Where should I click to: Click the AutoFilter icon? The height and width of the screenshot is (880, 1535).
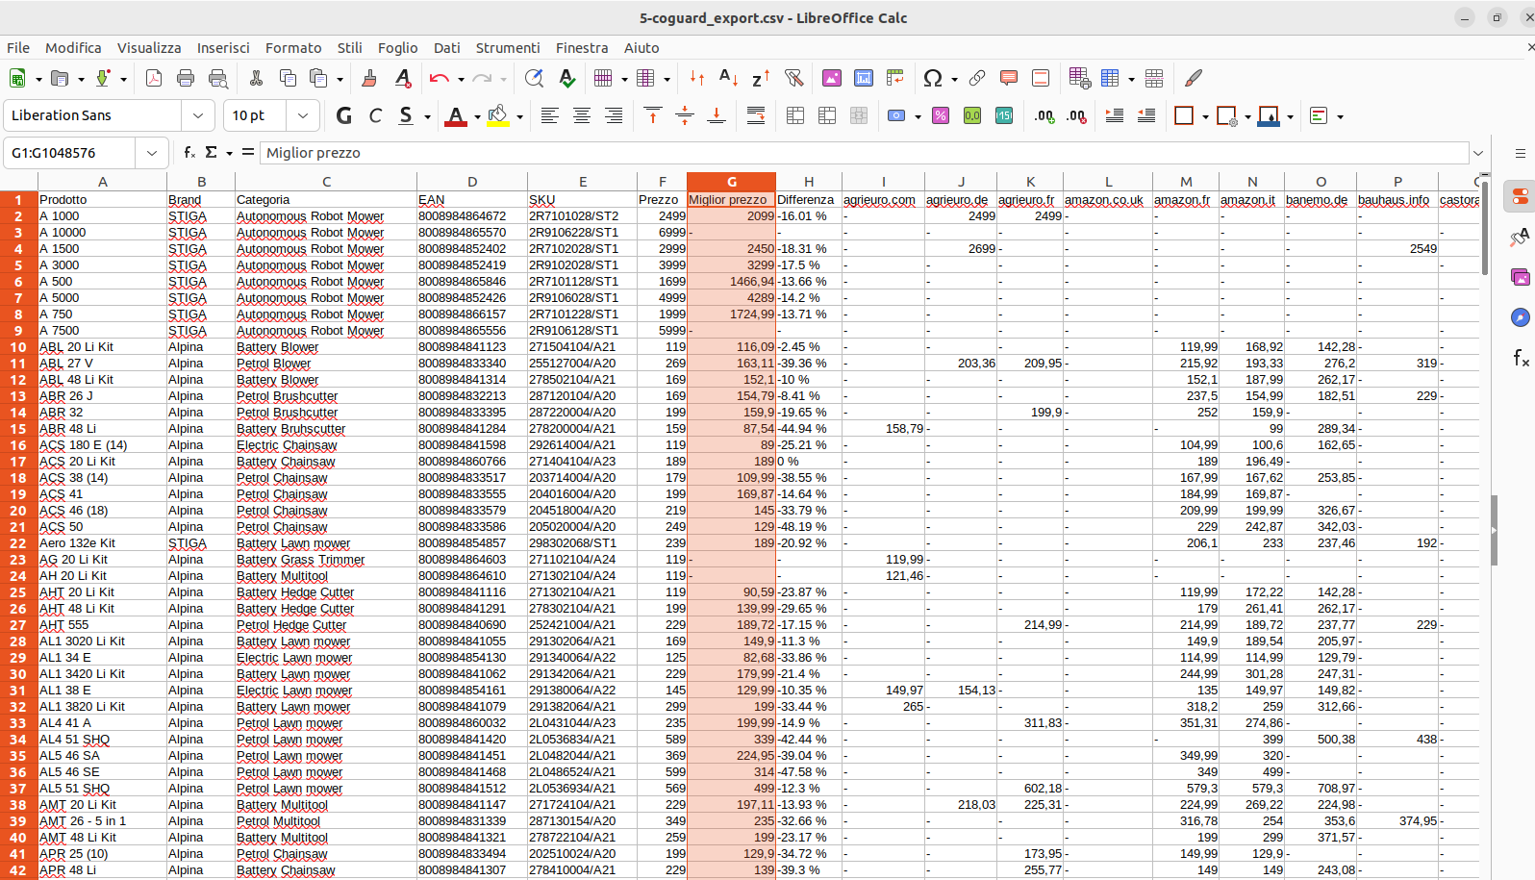click(793, 78)
